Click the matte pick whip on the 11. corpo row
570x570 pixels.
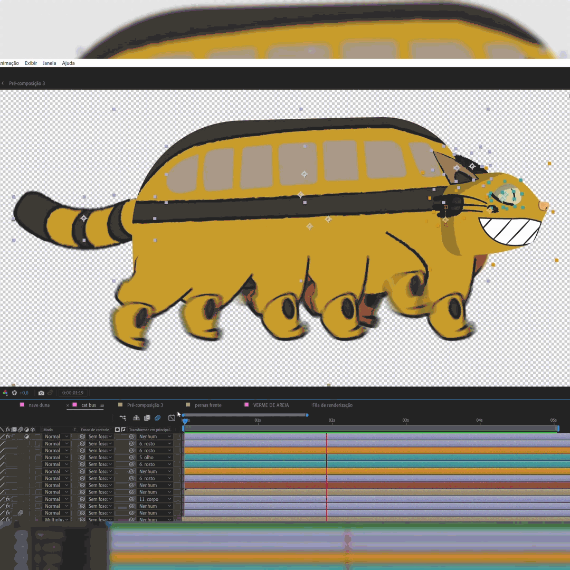82,499
